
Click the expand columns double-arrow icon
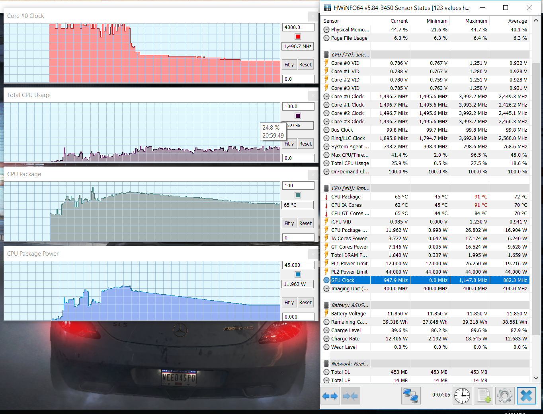coord(330,396)
